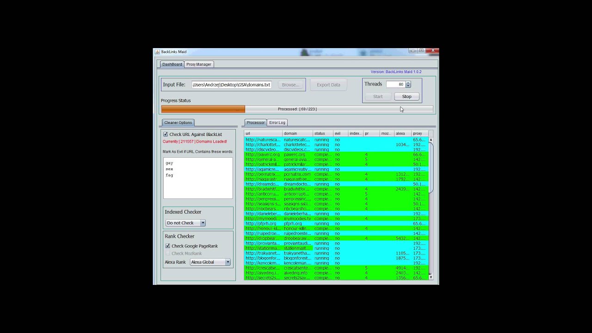Click the table scrollbar down arrow
Viewport: 592px width, 333px height.
(x=431, y=277)
